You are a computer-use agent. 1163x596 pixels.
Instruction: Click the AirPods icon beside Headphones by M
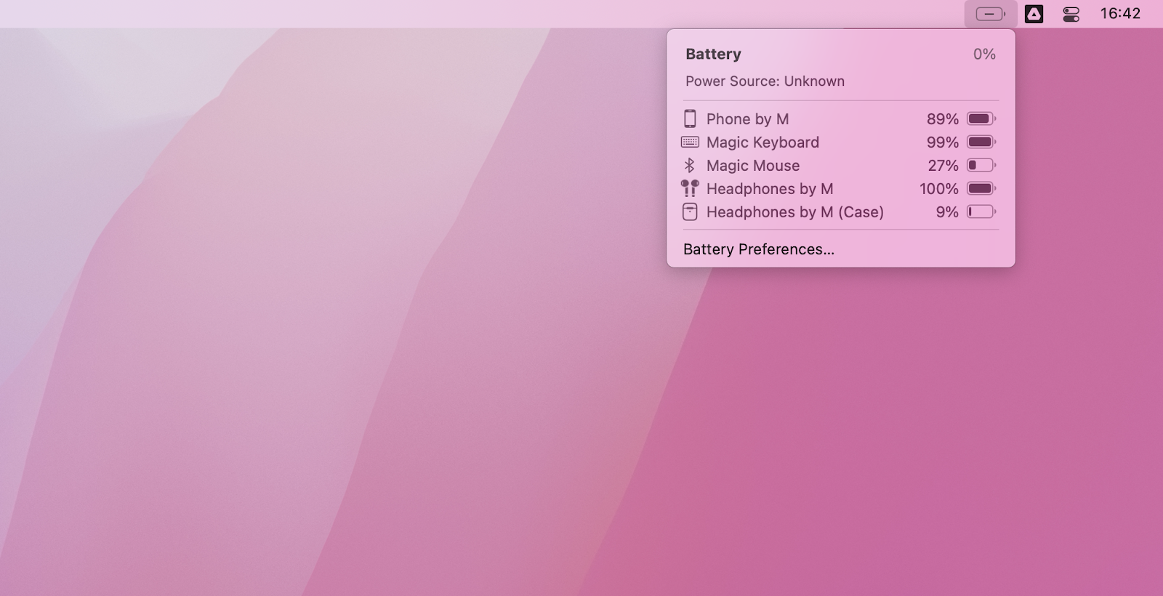[690, 188]
